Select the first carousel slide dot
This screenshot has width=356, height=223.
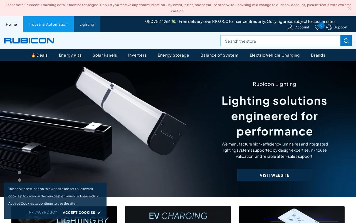click(19, 165)
